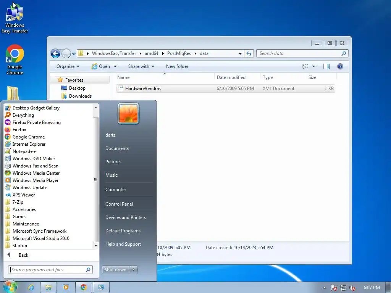Open Explorer help
Image resolution: width=391 pixels, height=293 pixels.
pyautogui.click(x=340, y=66)
